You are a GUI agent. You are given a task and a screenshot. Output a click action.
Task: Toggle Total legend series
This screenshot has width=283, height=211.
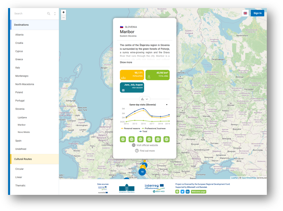pyautogui.click(x=143, y=132)
